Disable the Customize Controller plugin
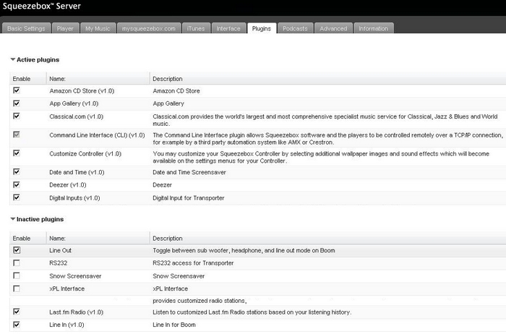 [x=17, y=153]
